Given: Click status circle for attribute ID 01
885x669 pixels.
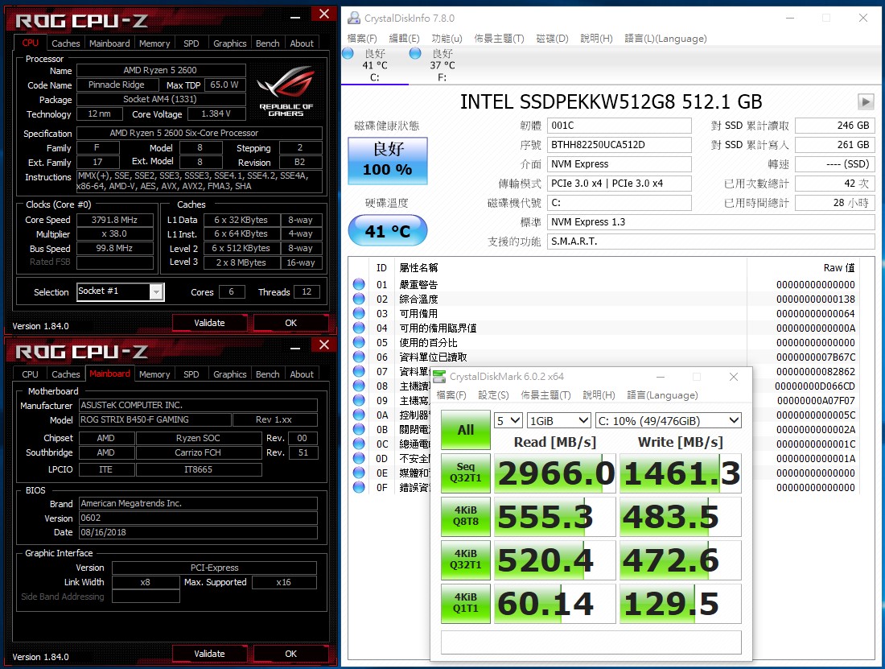Looking at the screenshot, I should coord(359,284).
